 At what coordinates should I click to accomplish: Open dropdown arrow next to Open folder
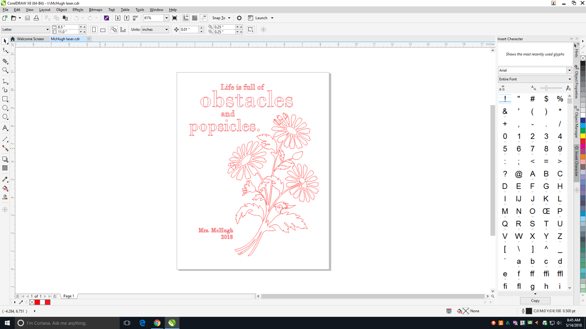tap(20, 18)
